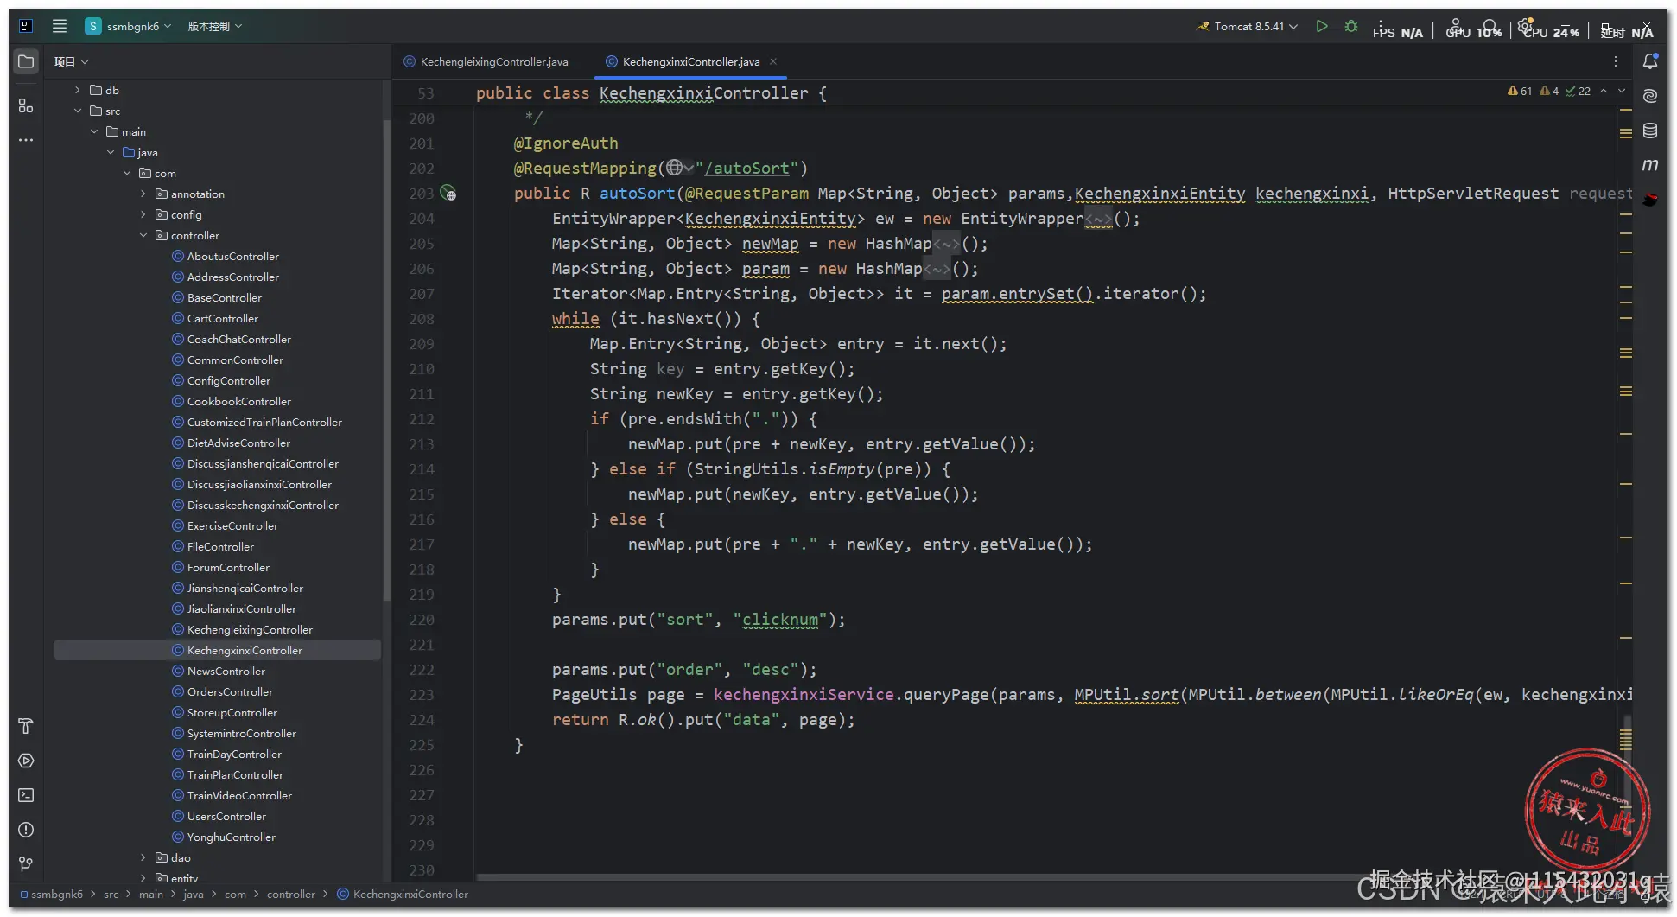Expand the dao package
1677x917 pixels.
(x=143, y=857)
